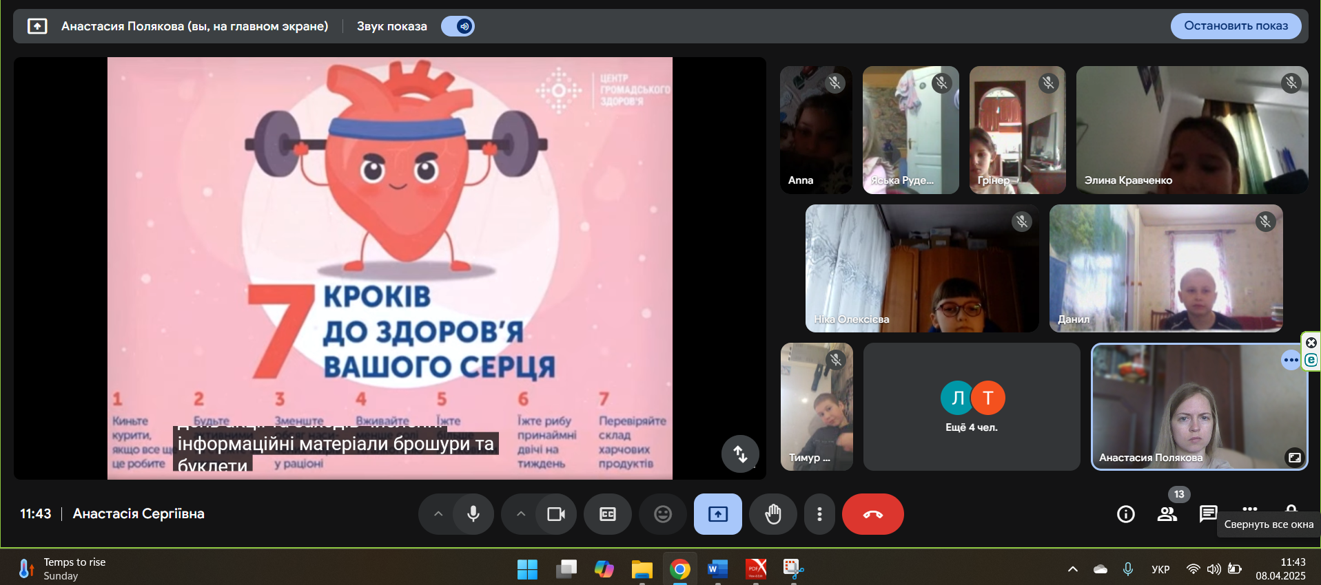Click the tray microphone indicator
This screenshot has height=585, width=1321.
click(x=1128, y=569)
